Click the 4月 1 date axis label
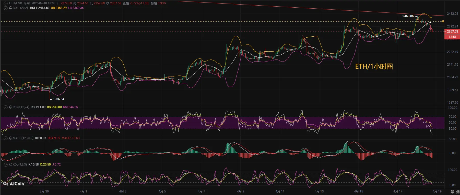 point(83,191)
